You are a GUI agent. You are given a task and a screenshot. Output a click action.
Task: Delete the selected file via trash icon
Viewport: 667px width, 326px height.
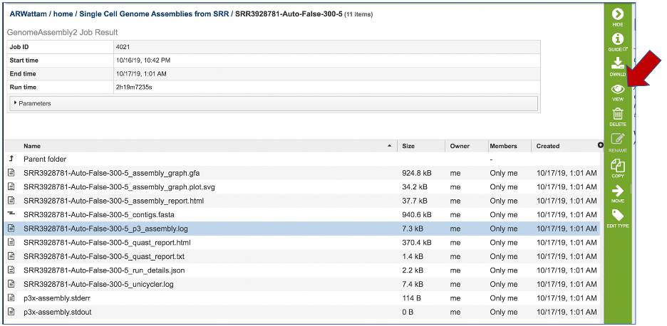[617, 114]
